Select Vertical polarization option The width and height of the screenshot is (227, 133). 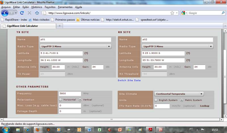[x=80, y=100]
